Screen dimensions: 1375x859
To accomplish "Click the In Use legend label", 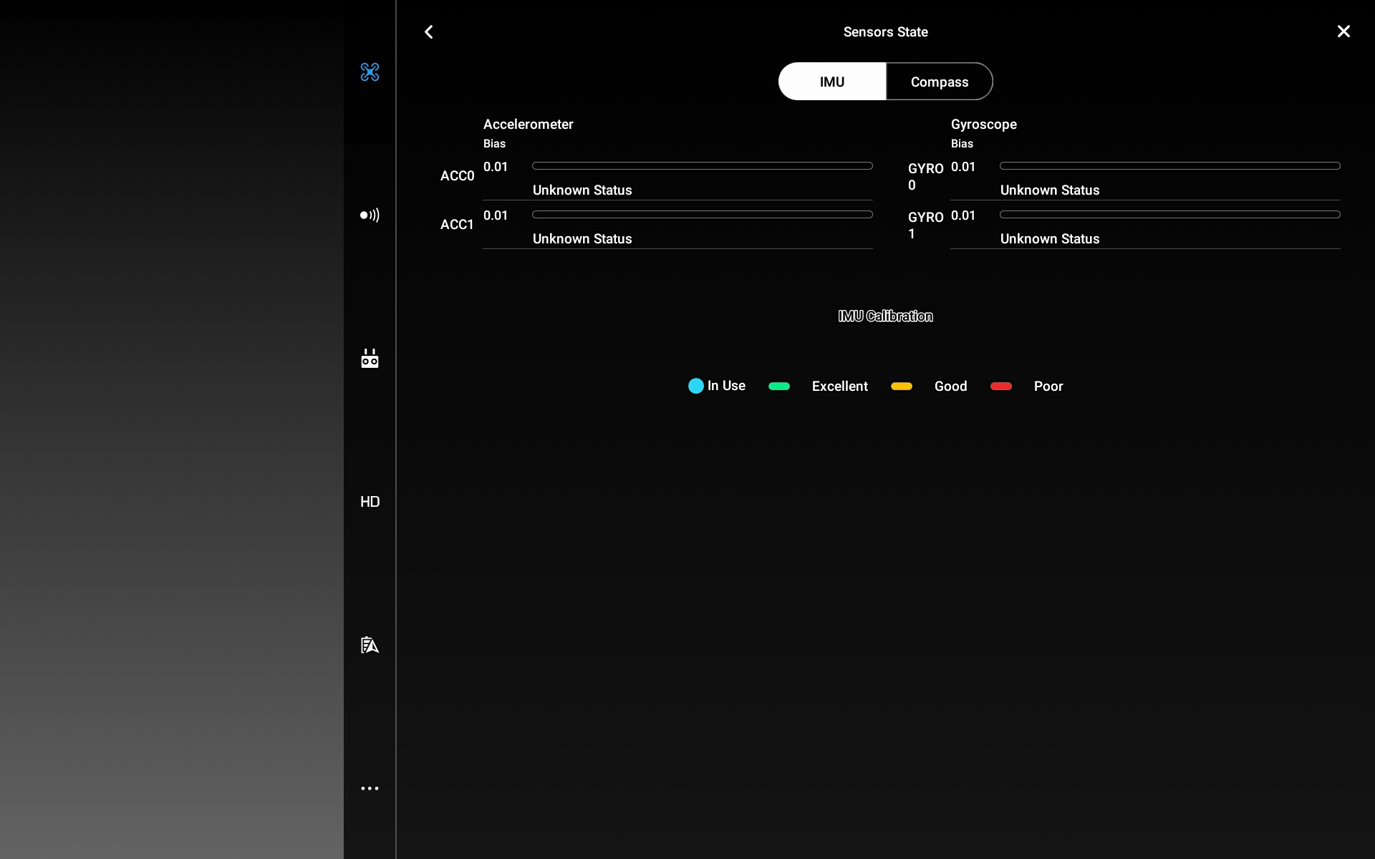I will click(x=726, y=385).
